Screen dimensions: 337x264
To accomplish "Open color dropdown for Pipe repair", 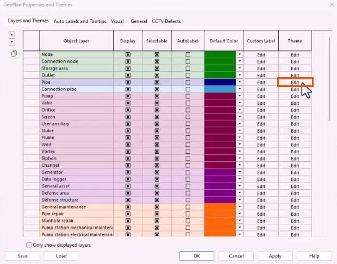I will (239, 213).
